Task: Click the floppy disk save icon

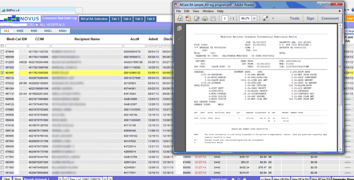Action: [x=213, y=18]
